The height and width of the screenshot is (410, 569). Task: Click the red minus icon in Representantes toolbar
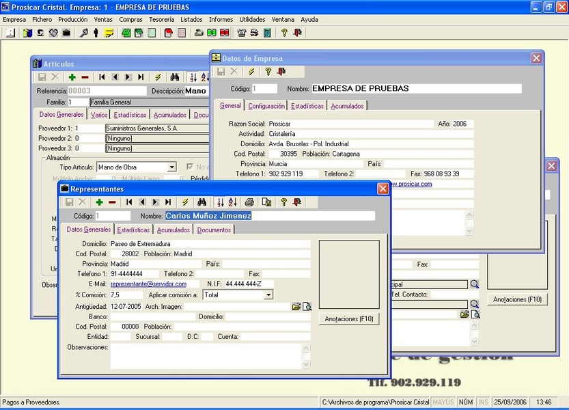tap(112, 202)
